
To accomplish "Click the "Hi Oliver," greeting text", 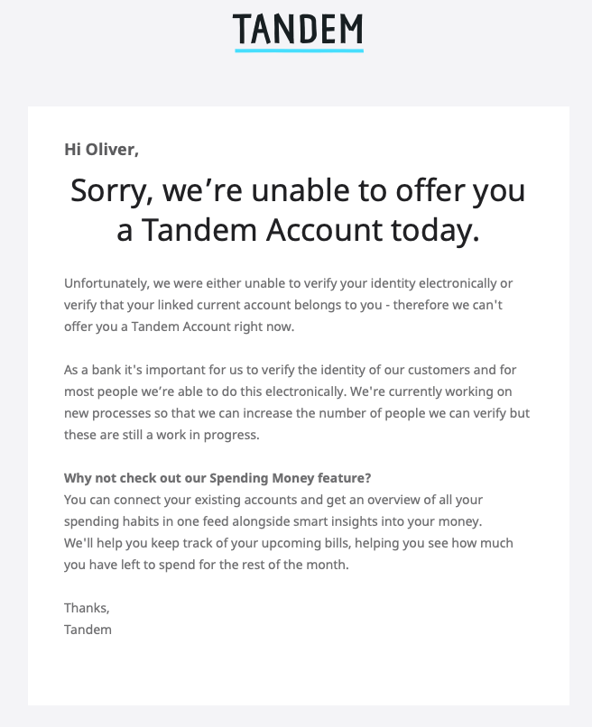I will click(x=101, y=150).
